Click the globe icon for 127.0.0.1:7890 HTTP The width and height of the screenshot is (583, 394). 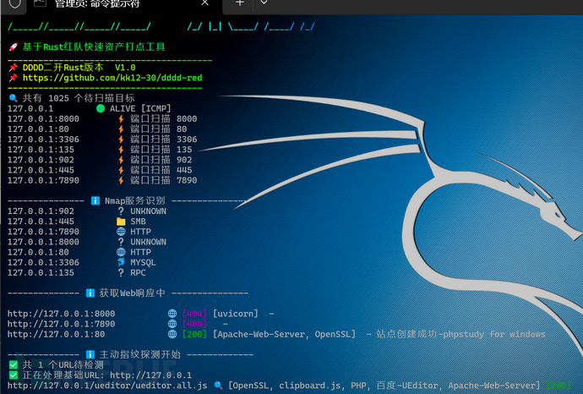(x=121, y=232)
